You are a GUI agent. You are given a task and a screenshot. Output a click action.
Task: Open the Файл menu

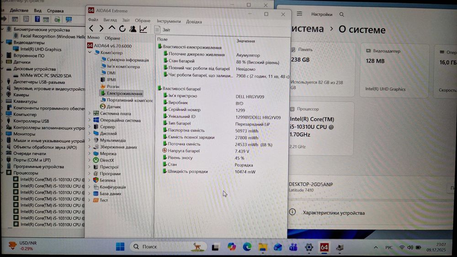pyautogui.click(x=93, y=20)
